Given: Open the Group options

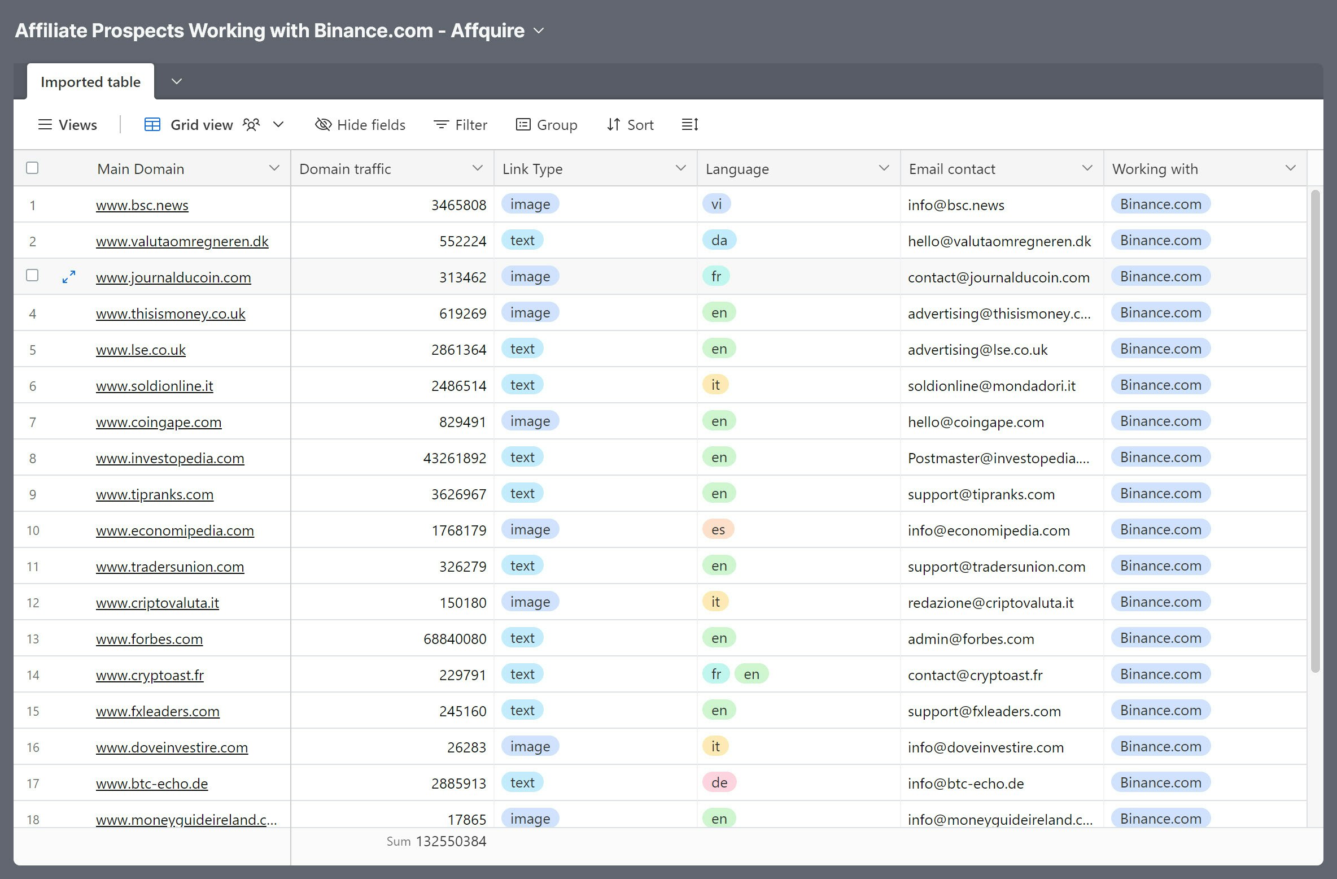Looking at the screenshot, I should coord(547,125).
